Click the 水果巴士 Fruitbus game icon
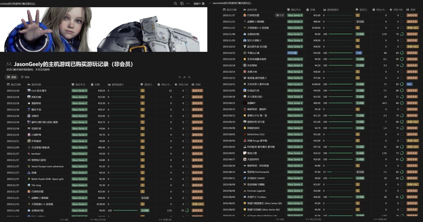This screenshot has height=222, width=423. [245, 197]
